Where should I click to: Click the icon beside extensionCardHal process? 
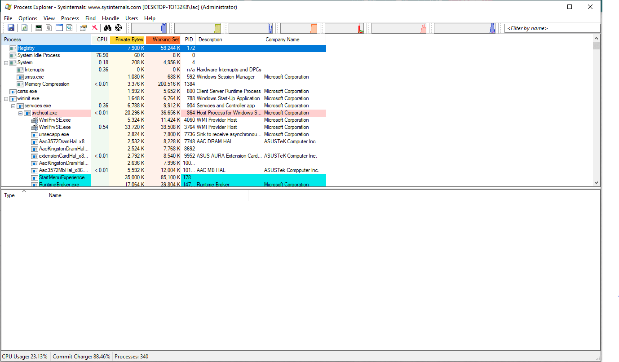tap(35, 156)
